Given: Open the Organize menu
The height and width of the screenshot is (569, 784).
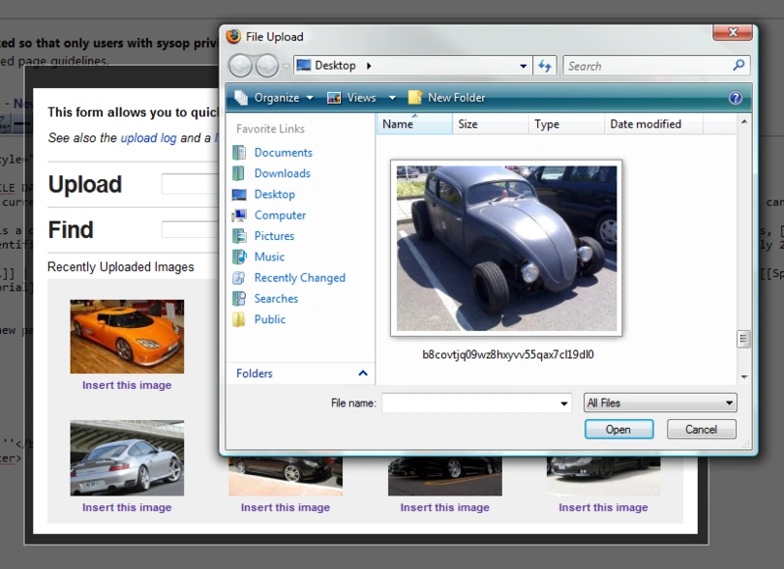Looking at the screenshot, I should 274,98.
